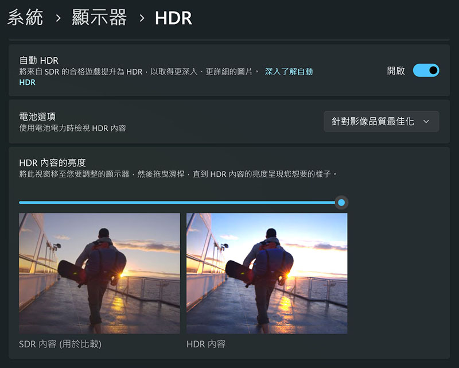
Task: Select the HDR content preview image
Action: coord(267,273)
